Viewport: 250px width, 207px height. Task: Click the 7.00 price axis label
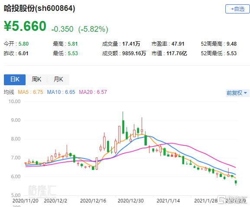click(x=16, y=158)
